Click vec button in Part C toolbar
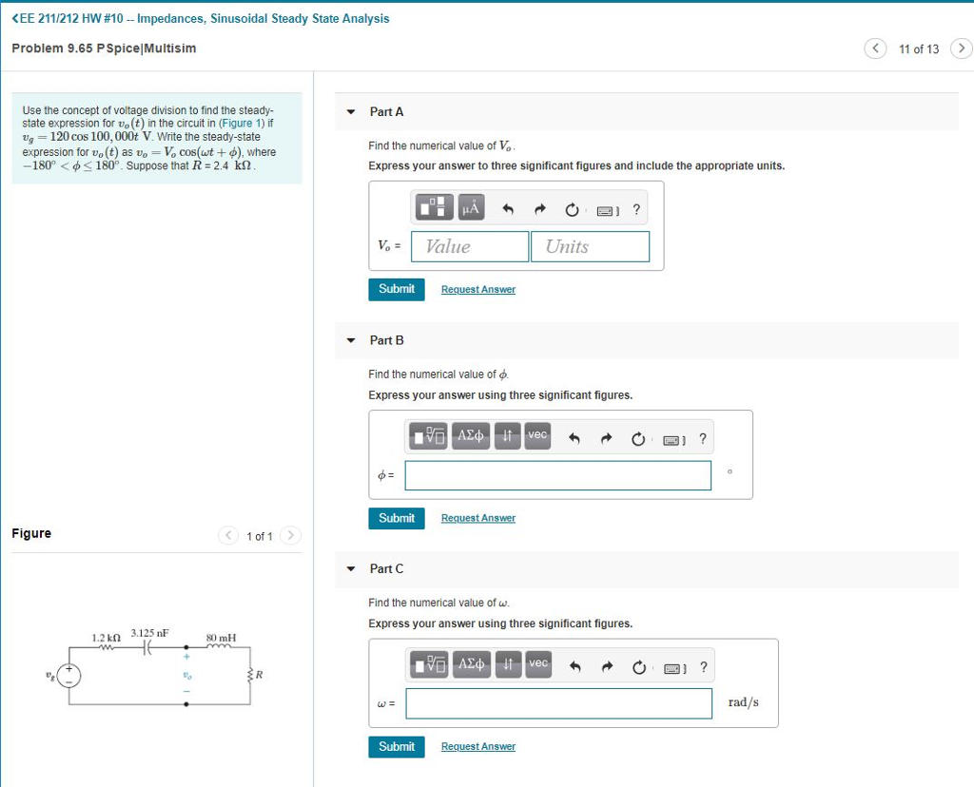974x787 pixels. click(538, 664)
